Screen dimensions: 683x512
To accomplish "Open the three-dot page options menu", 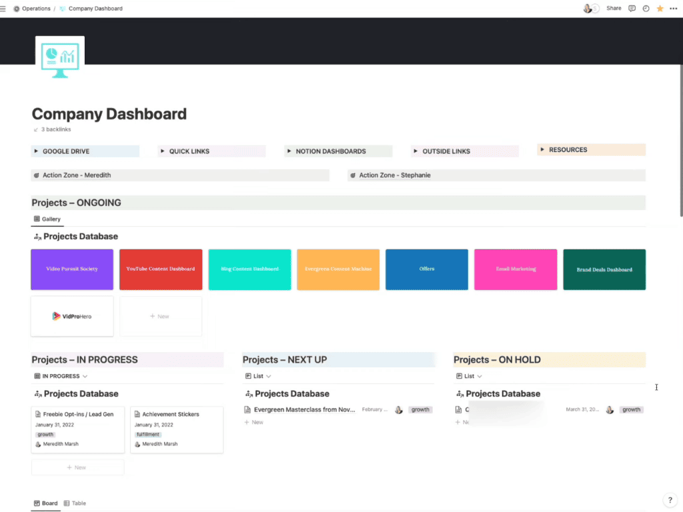I will click(x=674, y=8).
